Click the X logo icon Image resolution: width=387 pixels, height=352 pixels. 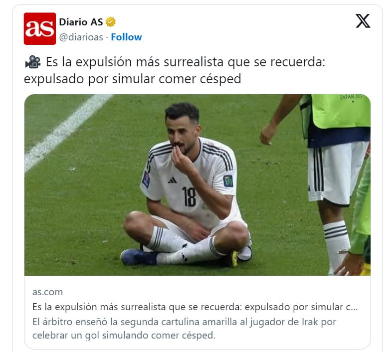[363, 21]
